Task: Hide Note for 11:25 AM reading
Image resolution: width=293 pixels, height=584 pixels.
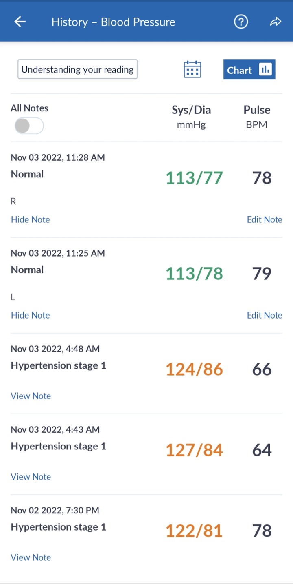Action: point(31,315)
